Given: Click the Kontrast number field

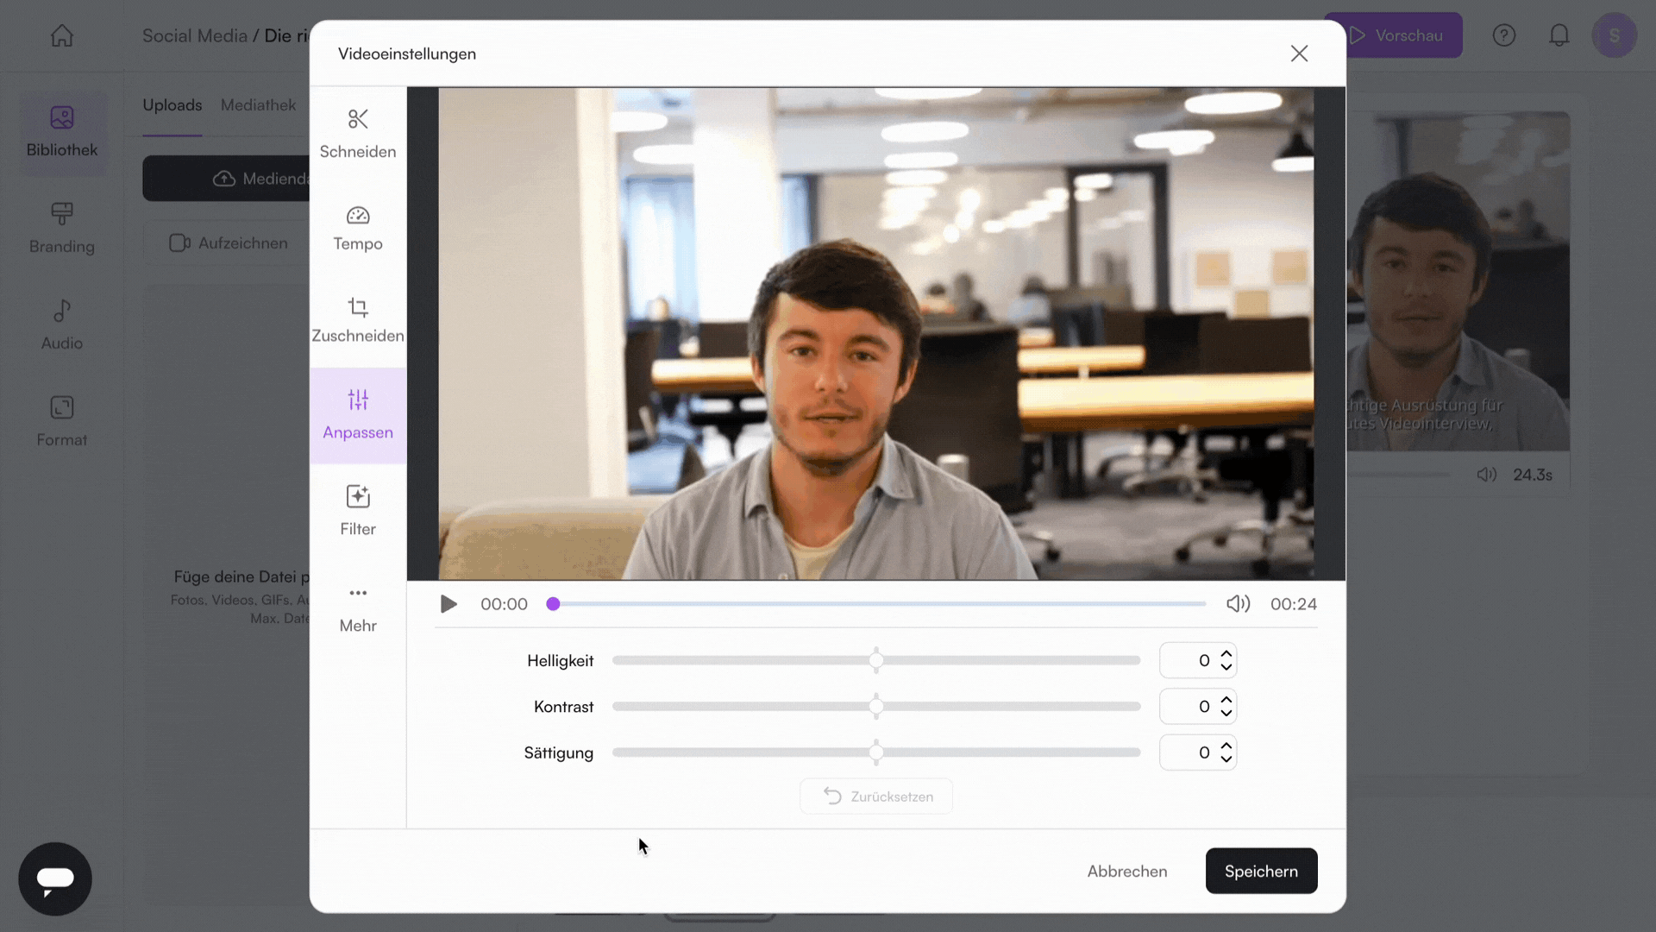Looking at the screenshot, I should 1198,707.
